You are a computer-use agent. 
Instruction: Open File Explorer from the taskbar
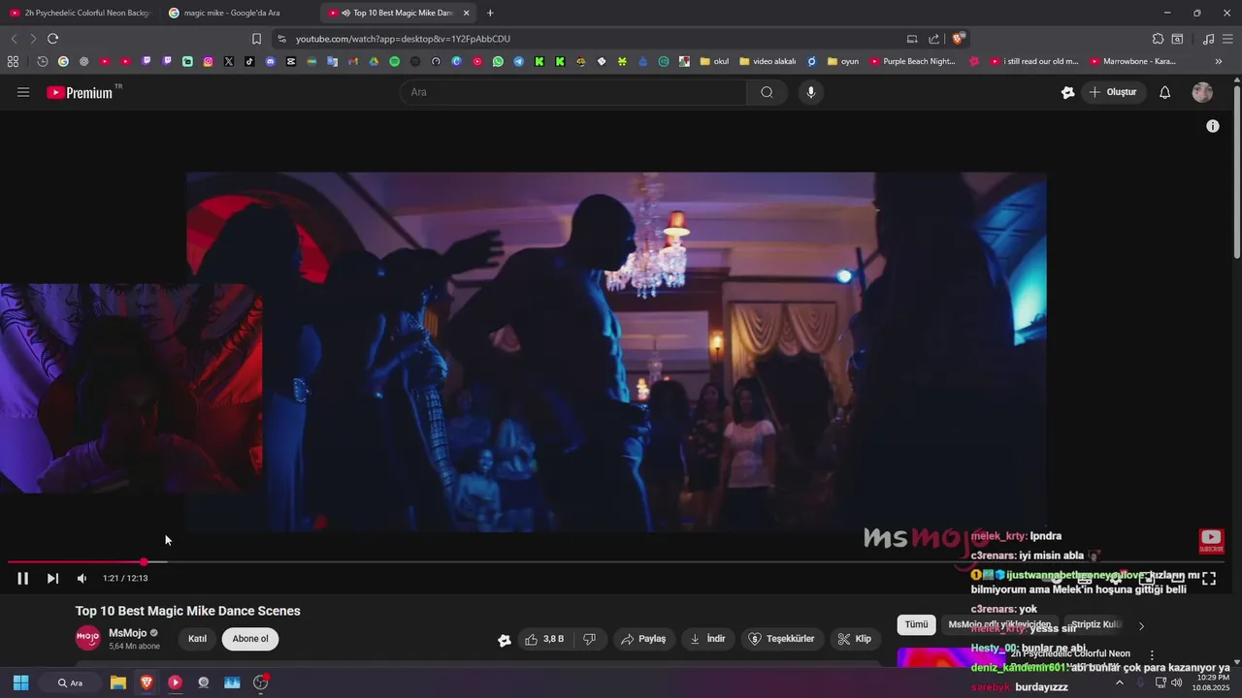point(118,682)
